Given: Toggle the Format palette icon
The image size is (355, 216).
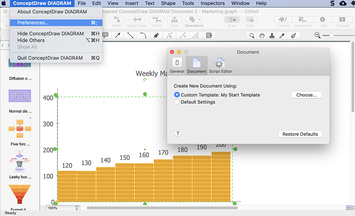Looking at the screenshot, I should (283, 21).
